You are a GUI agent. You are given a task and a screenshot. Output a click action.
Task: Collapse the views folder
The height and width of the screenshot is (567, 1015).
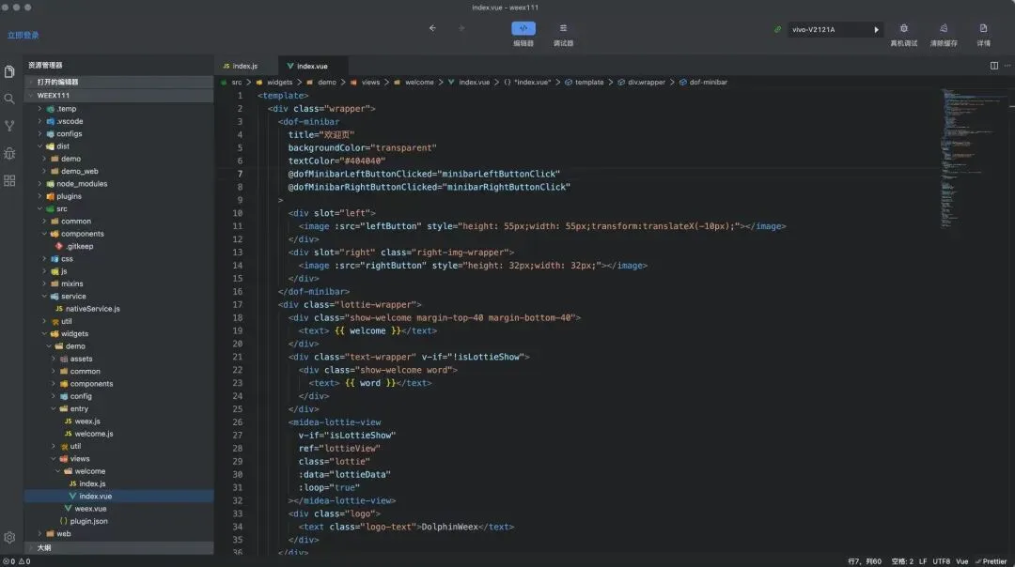119,458
